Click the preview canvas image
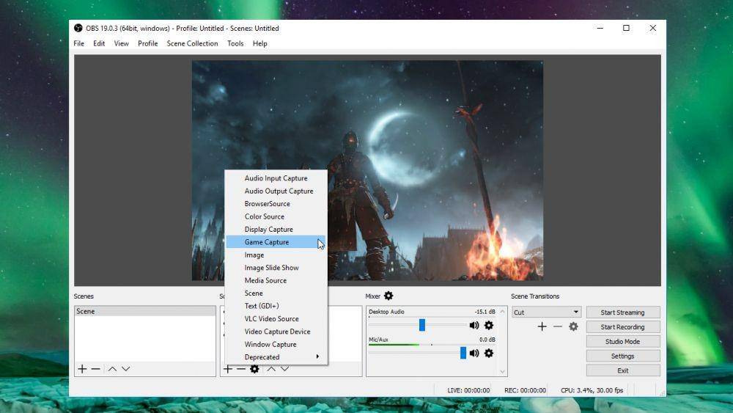 coord(367,170)
